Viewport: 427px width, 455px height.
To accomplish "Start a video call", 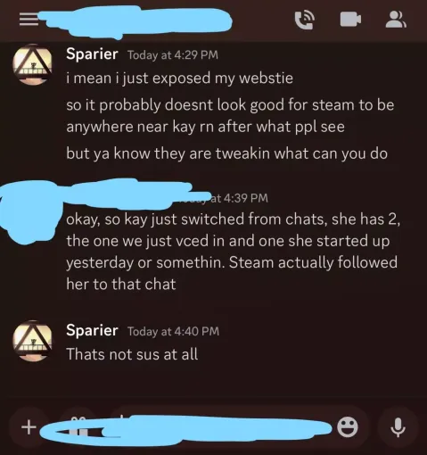I will 350,20.
